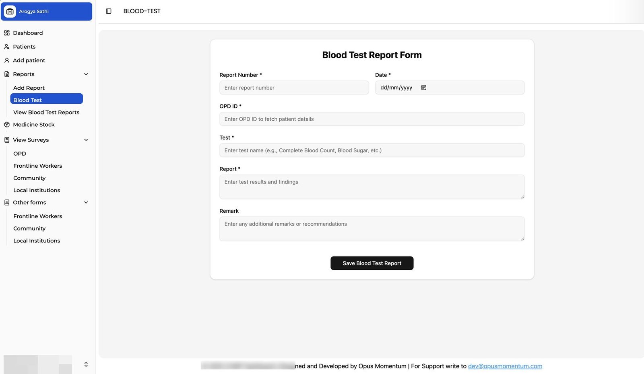Click the Arogya Sathi logo icon

click(10, 11)
